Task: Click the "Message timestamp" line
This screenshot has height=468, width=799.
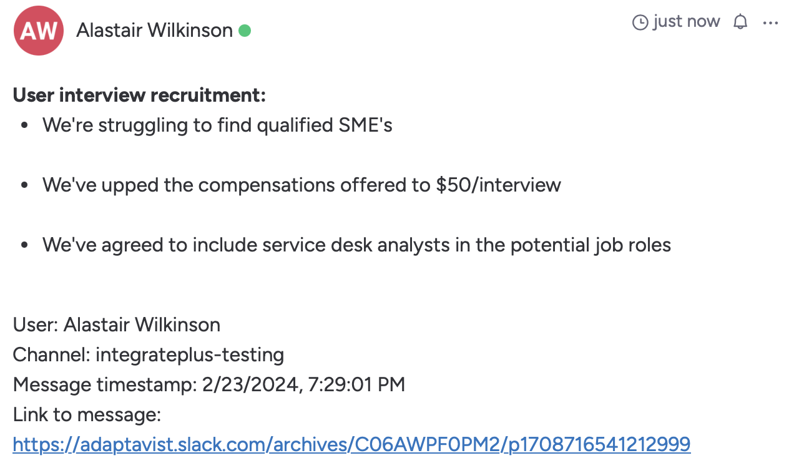Action: tap(209, 384)
